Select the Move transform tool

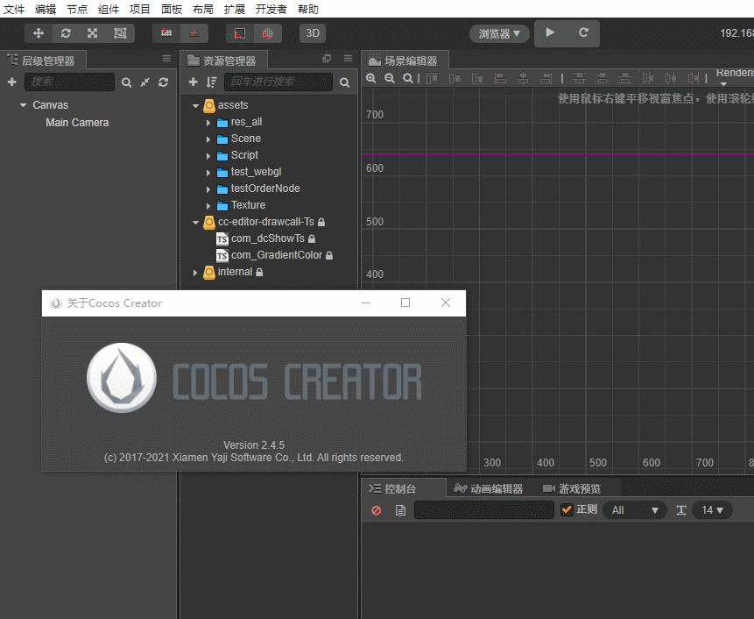pyautogui.click(x=39, y=33)
